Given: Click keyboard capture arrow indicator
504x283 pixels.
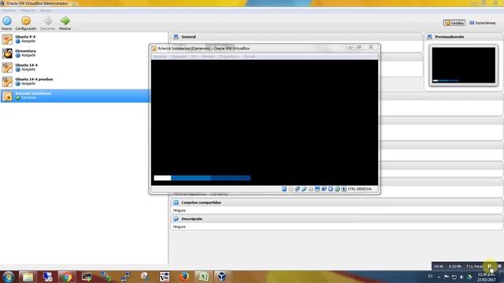Looking at the screenshot, I should [343, 189].
